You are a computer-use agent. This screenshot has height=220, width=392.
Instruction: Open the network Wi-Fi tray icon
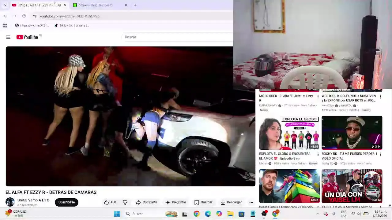[353, 214]
